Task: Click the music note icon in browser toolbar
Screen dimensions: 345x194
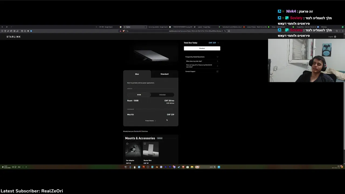Action: pyautogui.click(x=17, y=31)
